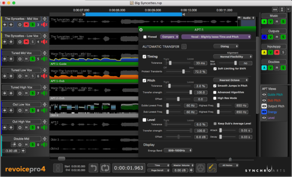Click the link icon beside Double Mid record button
Viewport: 292px width, 177px height.
point(14,145)
